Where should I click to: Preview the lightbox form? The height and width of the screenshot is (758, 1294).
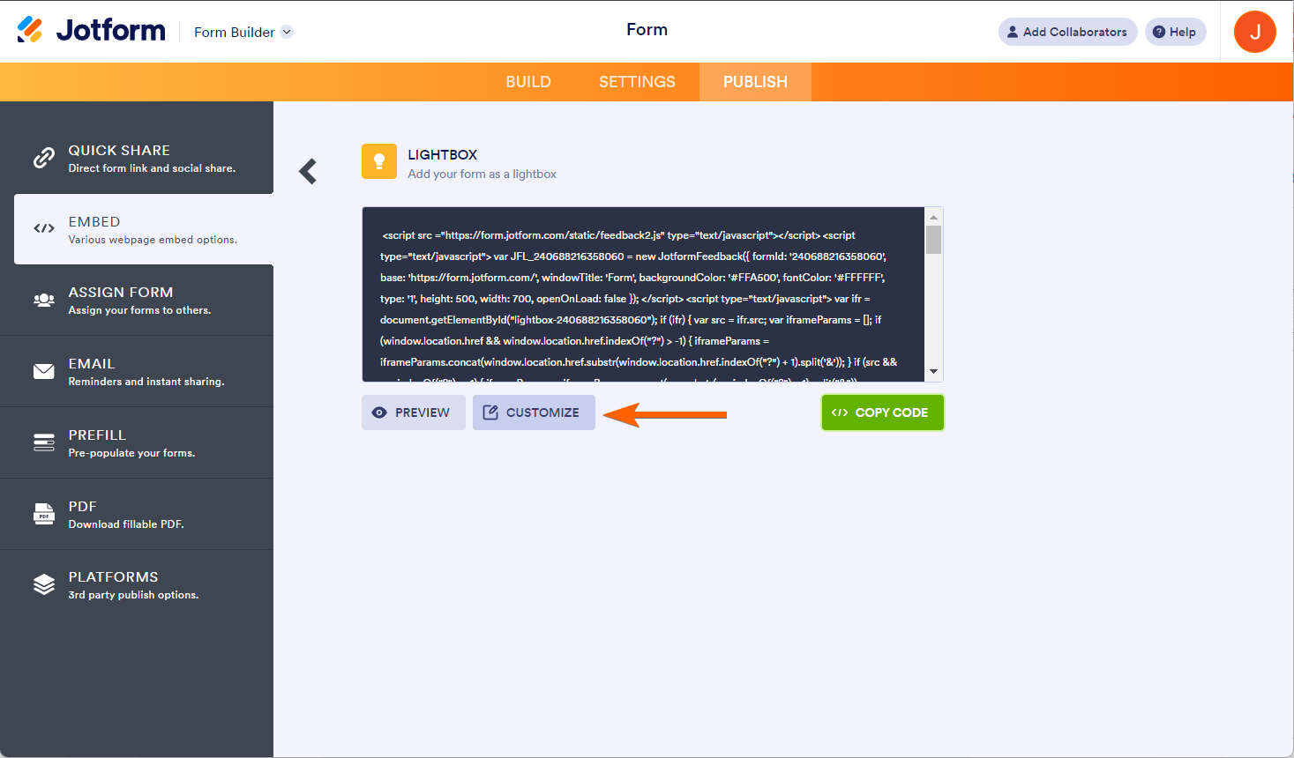pos(414,412)
